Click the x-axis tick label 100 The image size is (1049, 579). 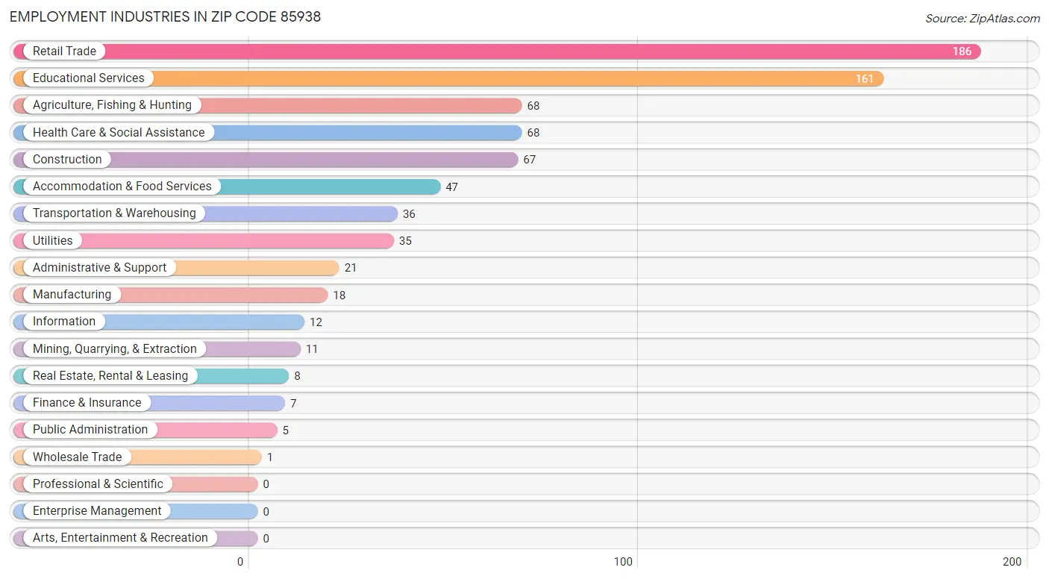[x=623, y=562]
